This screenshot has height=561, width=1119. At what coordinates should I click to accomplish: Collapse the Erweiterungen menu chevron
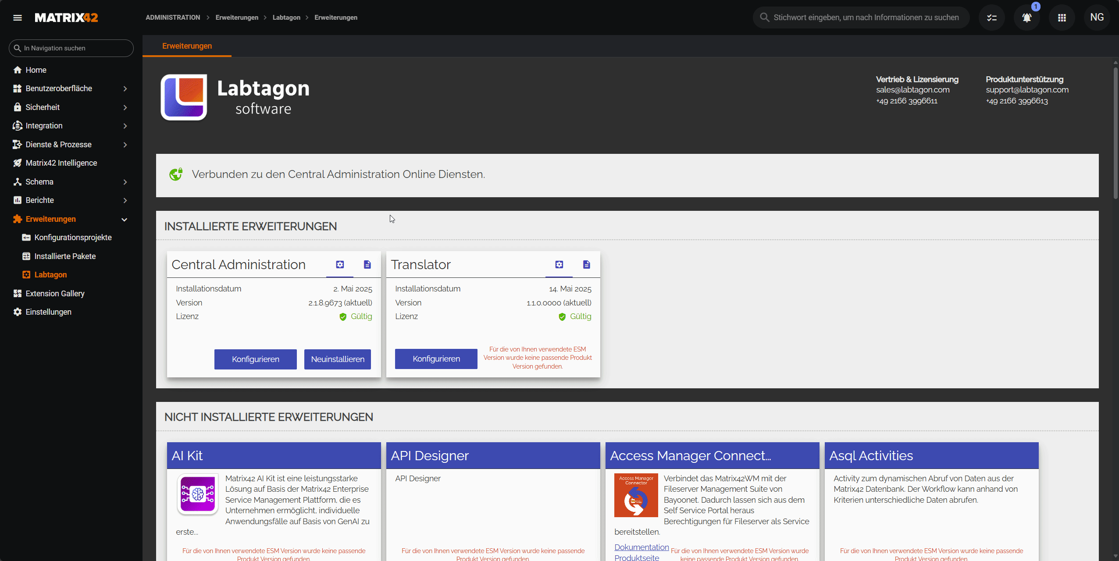125,220
